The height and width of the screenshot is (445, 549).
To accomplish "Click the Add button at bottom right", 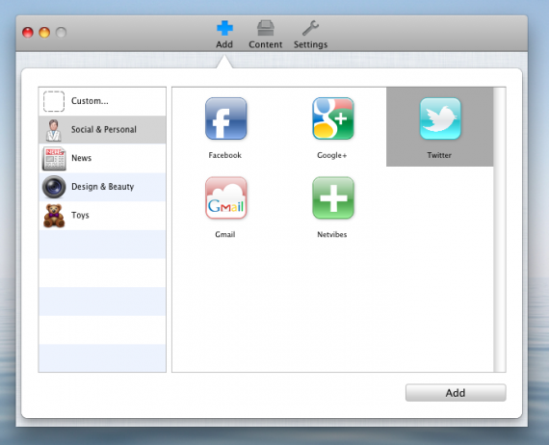I will pos(456,393).
